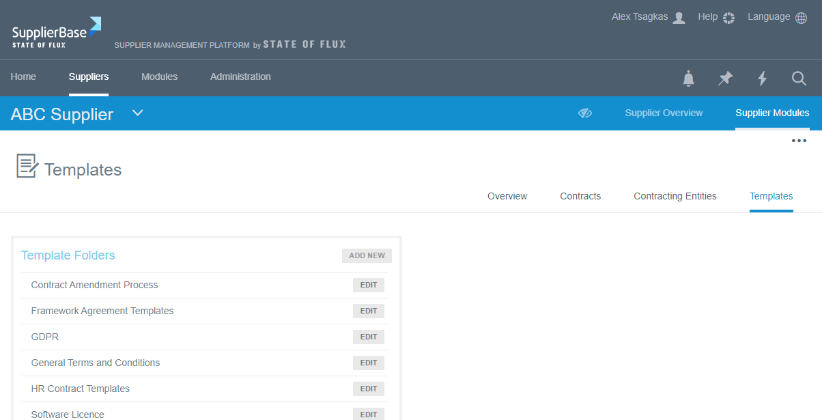
Task: Open the notifications bell icon
Action: (688, 79)
